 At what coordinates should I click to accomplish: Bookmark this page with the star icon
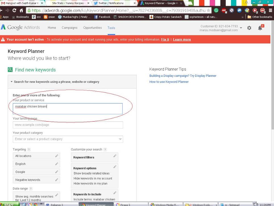pyautogui.click(x=208, y=11)
